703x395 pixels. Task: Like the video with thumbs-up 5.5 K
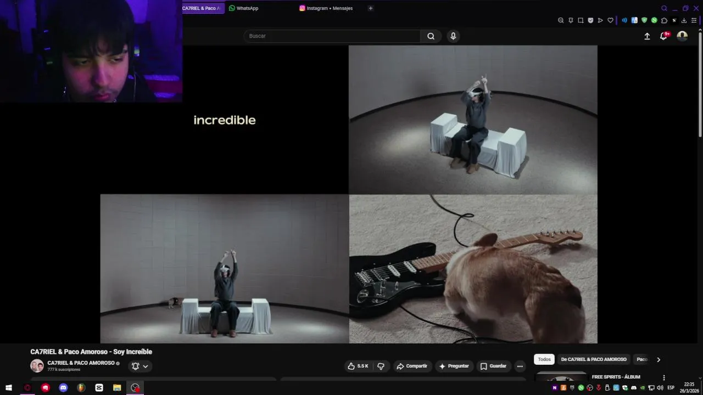[x=358, y=366]
